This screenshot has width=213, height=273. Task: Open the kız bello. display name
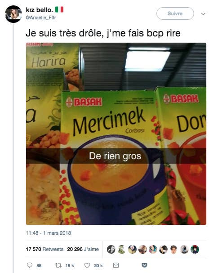(40, 10)
